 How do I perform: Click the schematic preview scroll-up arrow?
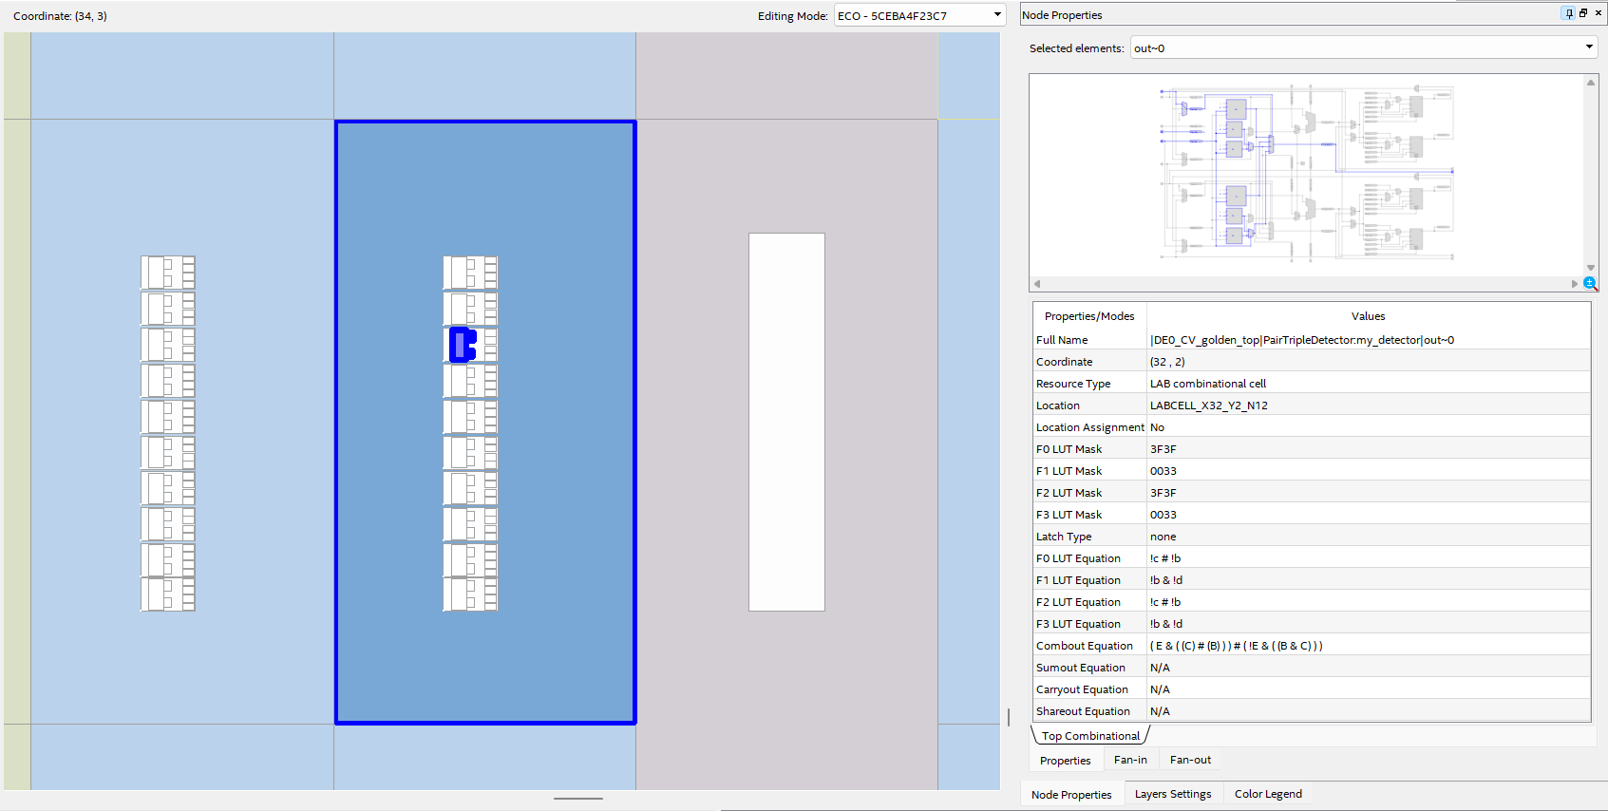(x=1590, y=83)
